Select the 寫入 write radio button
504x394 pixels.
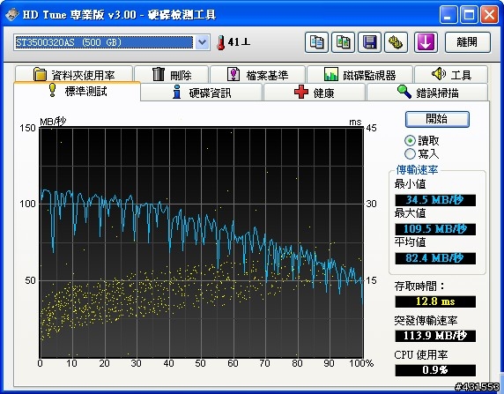410,153
